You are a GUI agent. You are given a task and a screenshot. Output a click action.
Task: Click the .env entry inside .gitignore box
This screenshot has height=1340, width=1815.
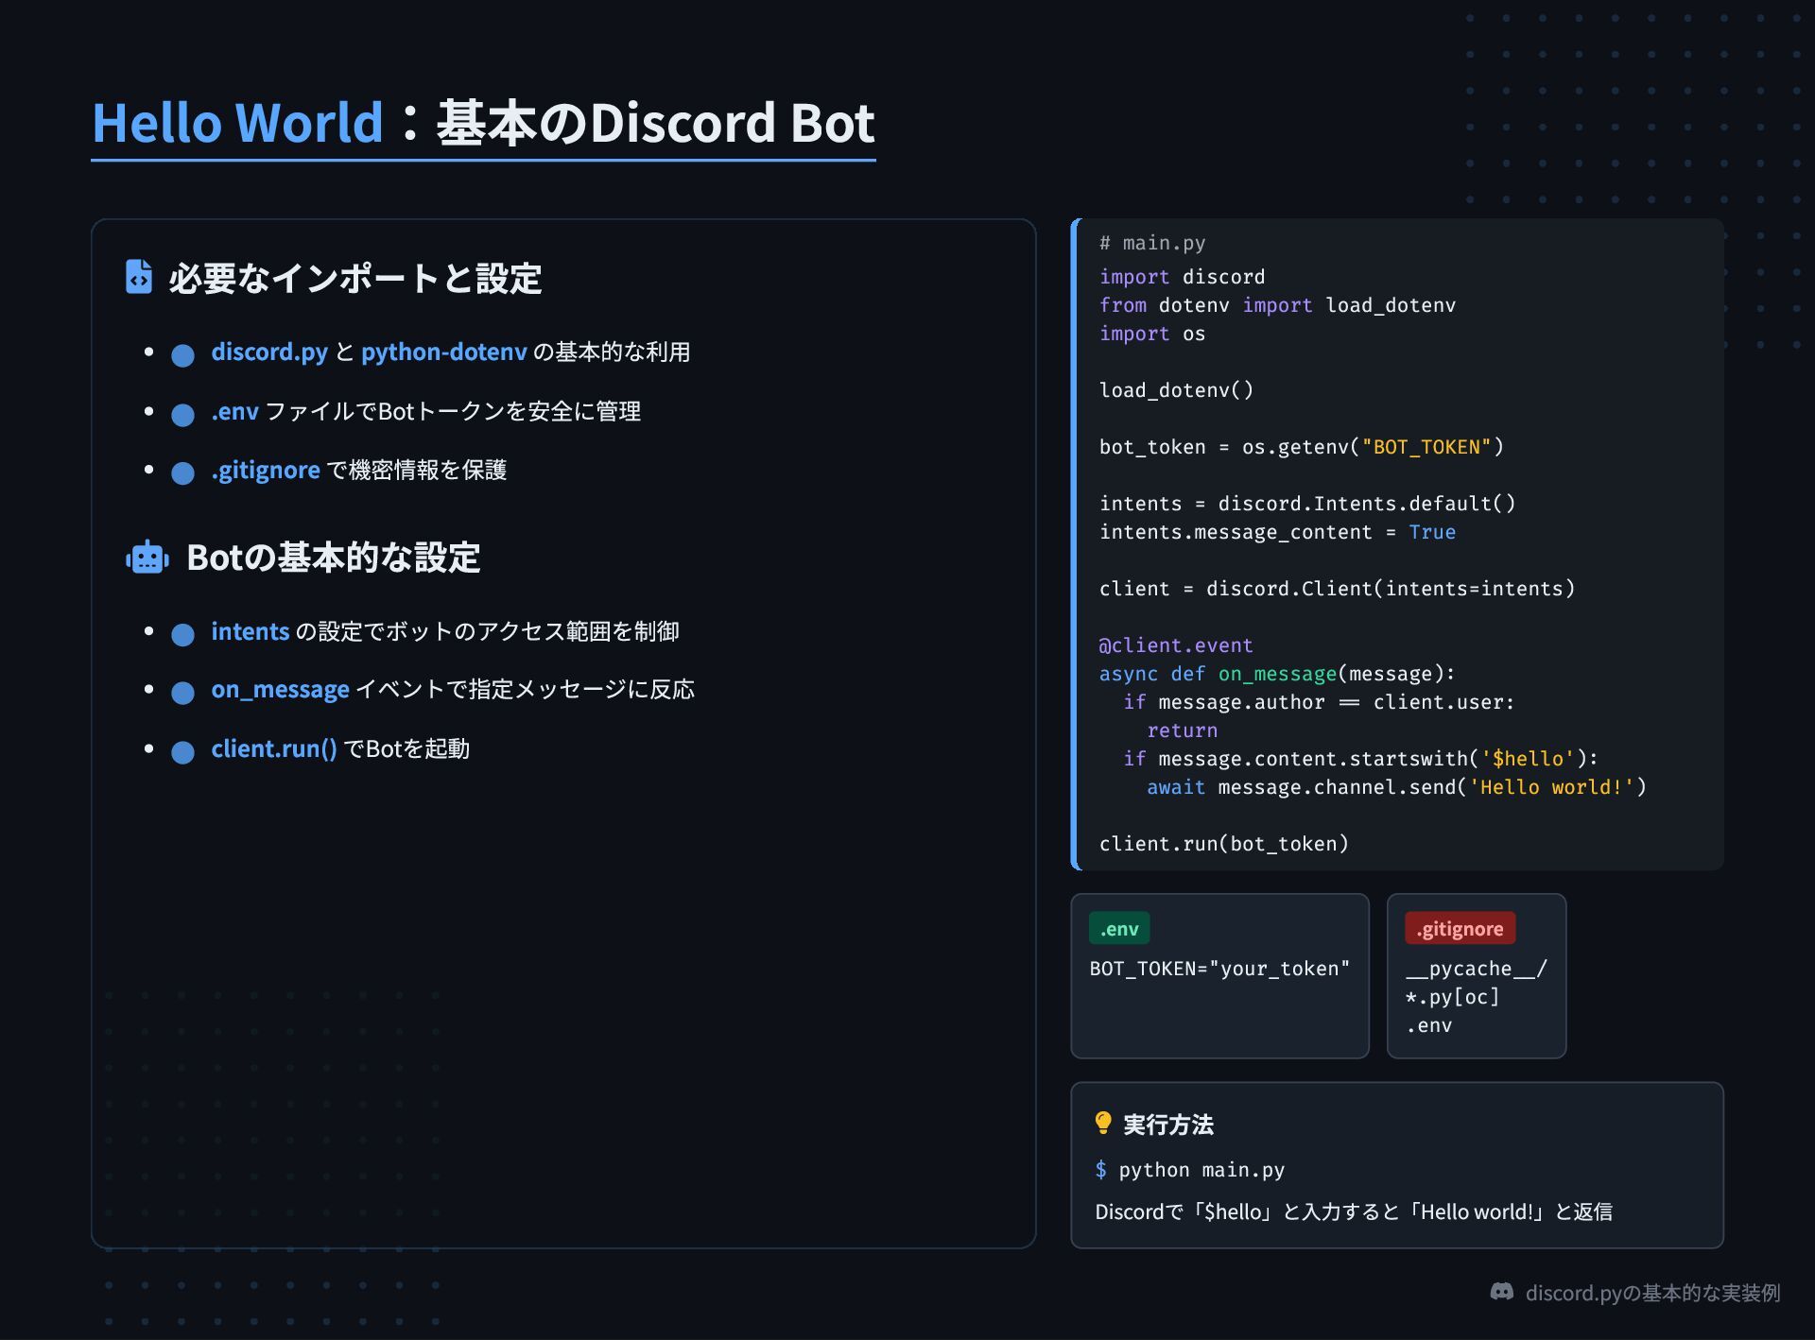tap(1428, 1025)
